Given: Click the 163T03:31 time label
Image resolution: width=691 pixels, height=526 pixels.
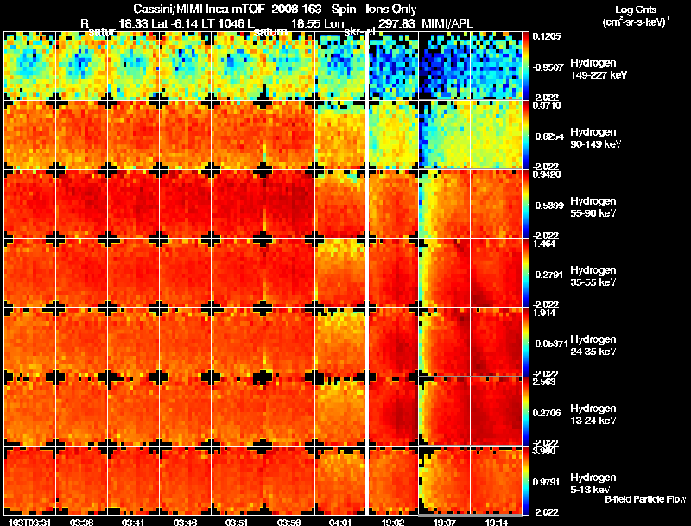Looking at the screenshot, I should tap(29, 522).
